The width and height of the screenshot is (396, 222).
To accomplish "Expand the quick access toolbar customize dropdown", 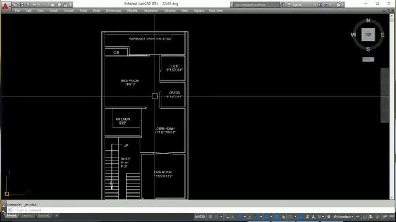I will point(71,4).
